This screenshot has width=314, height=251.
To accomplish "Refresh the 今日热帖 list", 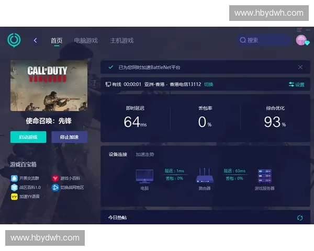I will pos(300,218).
